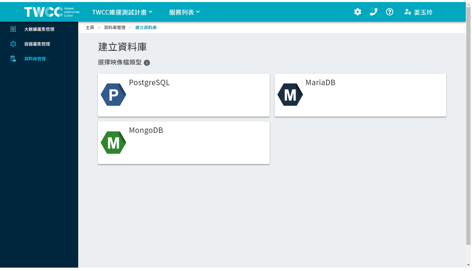The height and width of the screenshot is (271, 472).
Task: Click the info icon next to 選擇映像檔類型
Action: coord(147,63)
